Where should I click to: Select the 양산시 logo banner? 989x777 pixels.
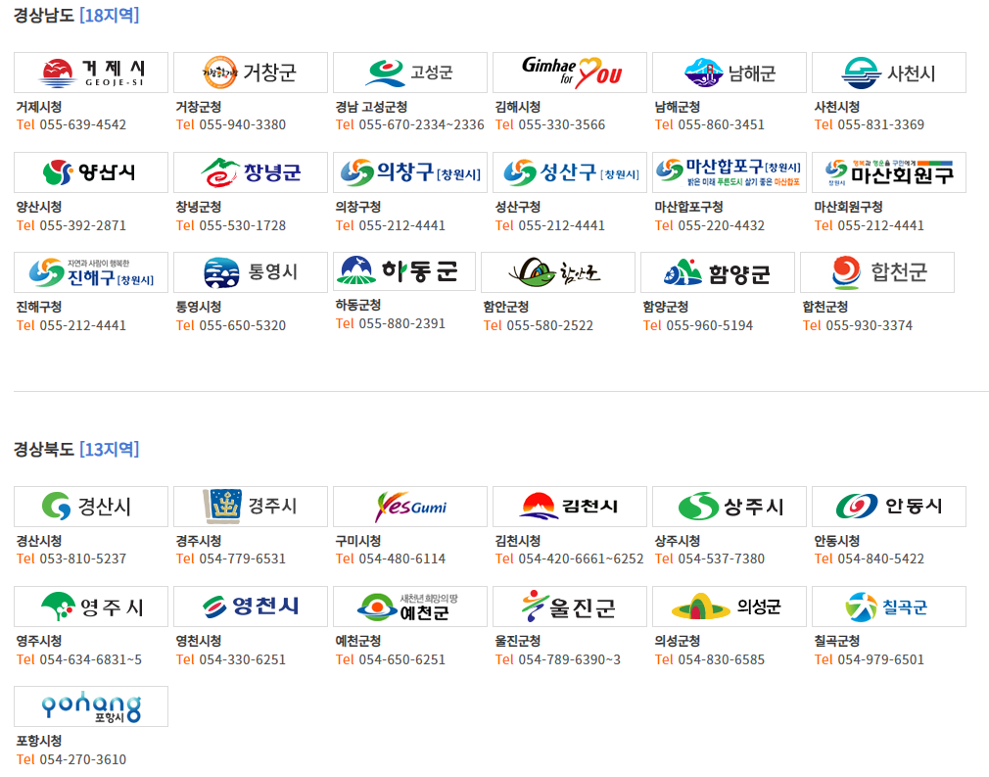coord(91,172)
